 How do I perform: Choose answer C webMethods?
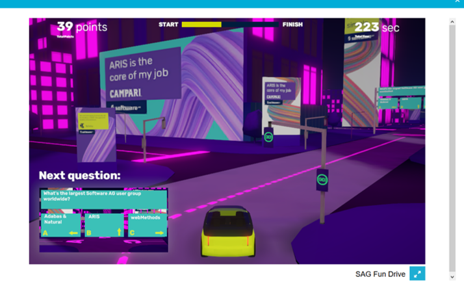(x=148, y=225)
